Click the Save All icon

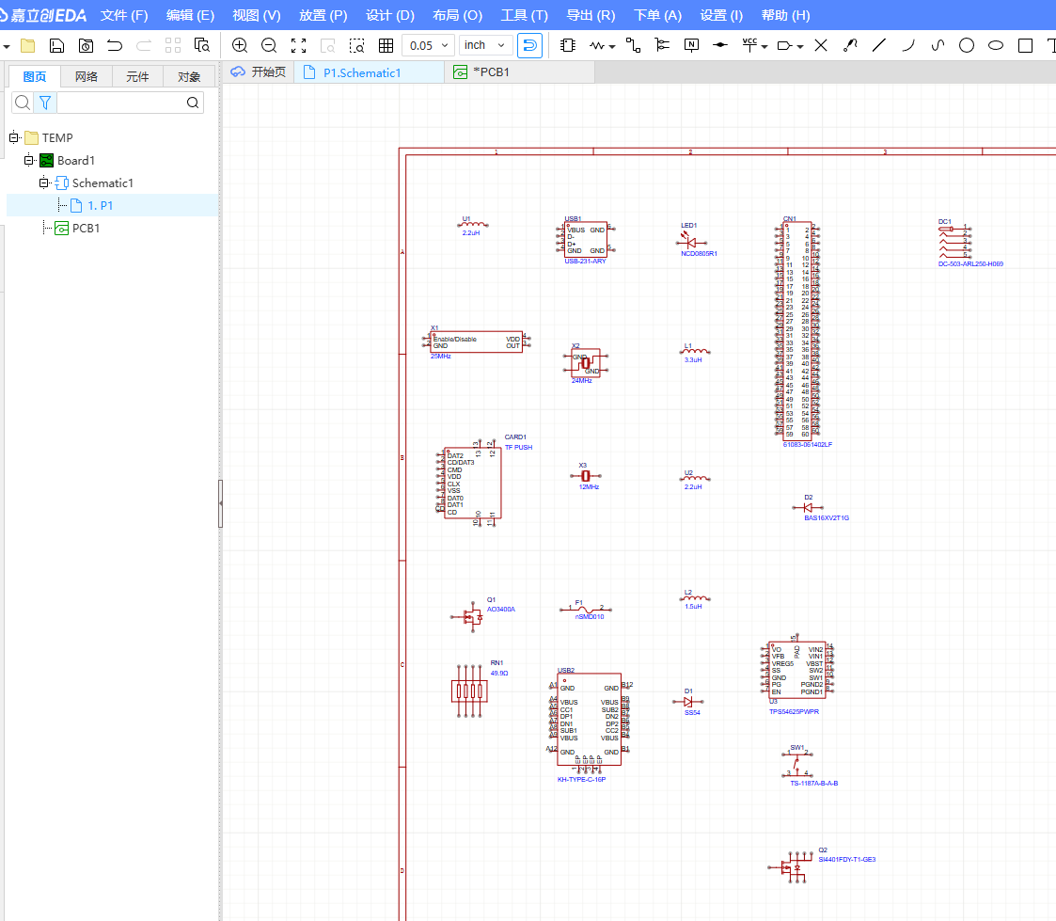(x=86, y=46)
